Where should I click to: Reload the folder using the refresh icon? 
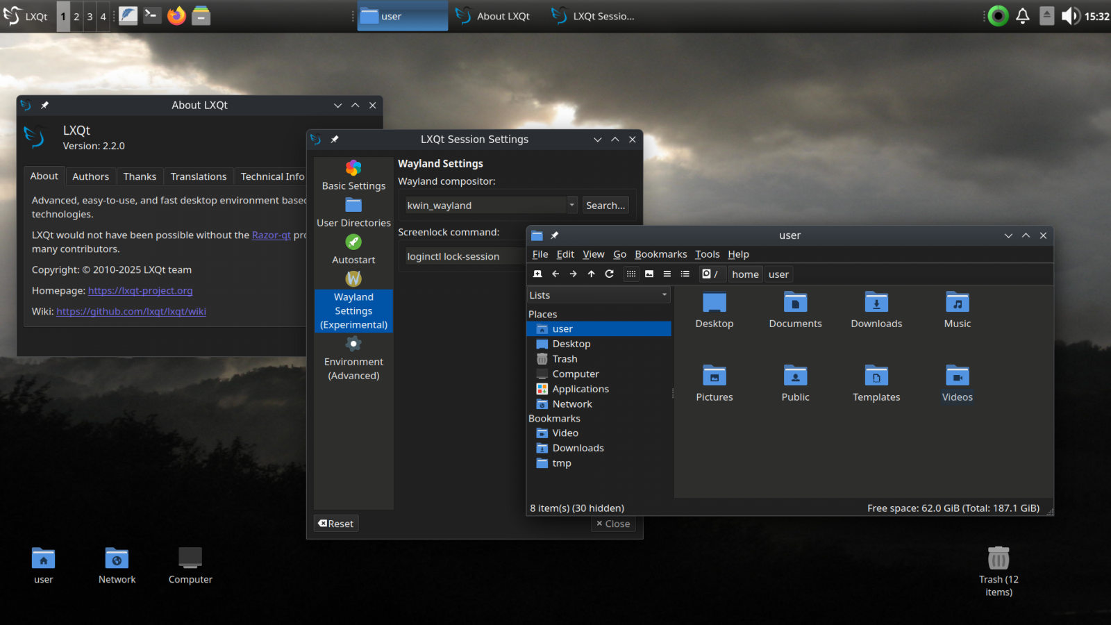[x=609, y=274]
